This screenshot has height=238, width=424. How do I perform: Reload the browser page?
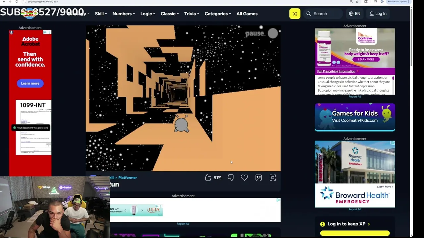pos(17,2)
